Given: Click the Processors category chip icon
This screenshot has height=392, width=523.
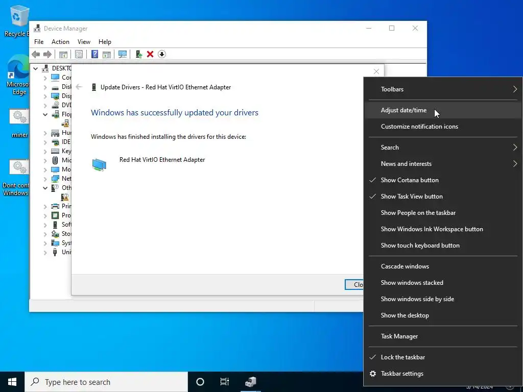Looking at the screenshot, I should coord(55,215).
